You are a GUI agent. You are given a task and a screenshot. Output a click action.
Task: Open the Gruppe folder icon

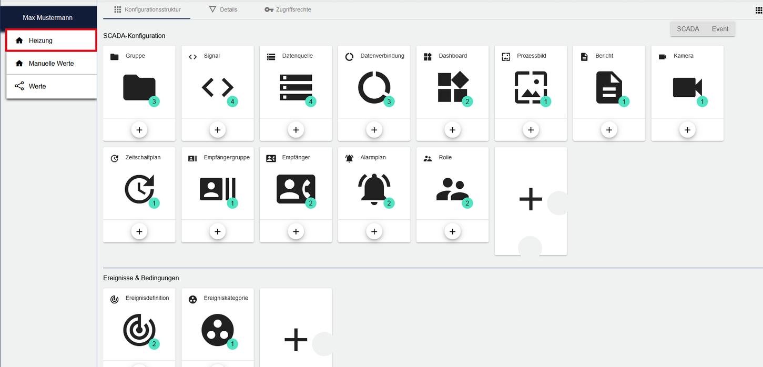click(x=139, y=87)
